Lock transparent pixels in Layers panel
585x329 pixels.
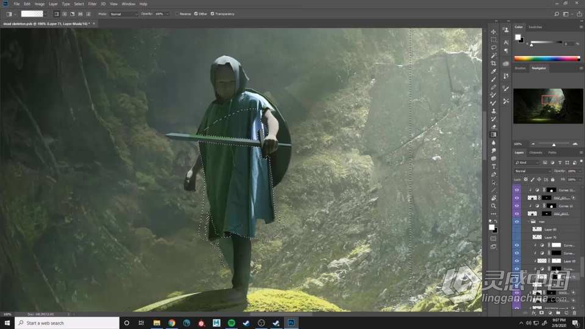pyautogui.click(x=526, y=179)
